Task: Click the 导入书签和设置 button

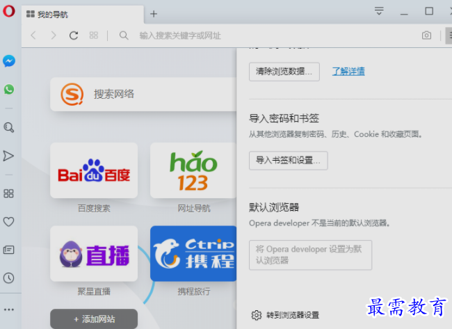Action: pos(289,160)
